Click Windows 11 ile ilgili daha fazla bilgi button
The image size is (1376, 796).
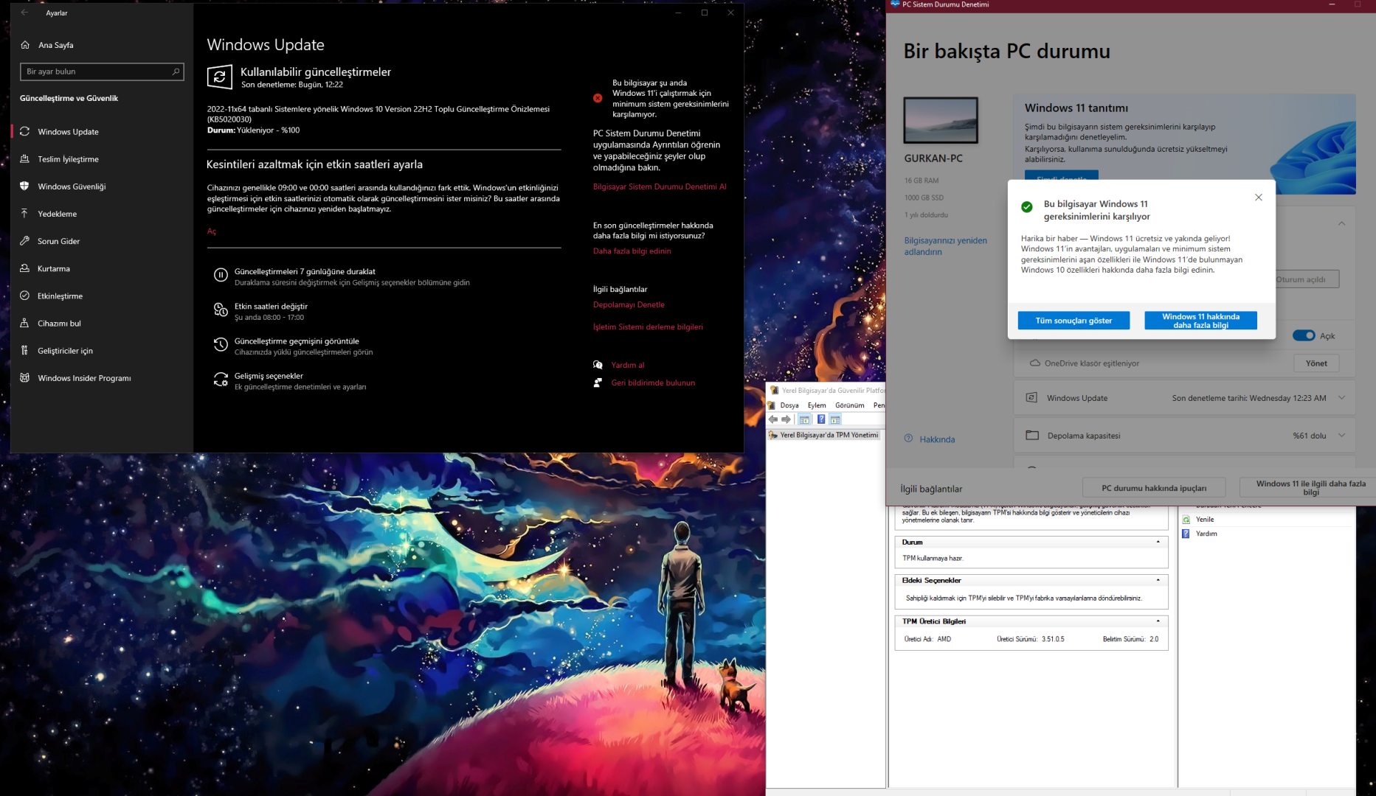pos(1310,488)
